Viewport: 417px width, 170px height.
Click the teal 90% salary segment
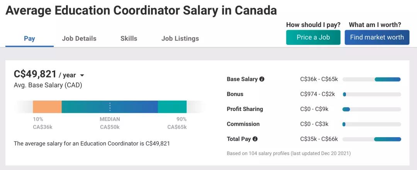(172, 107)
